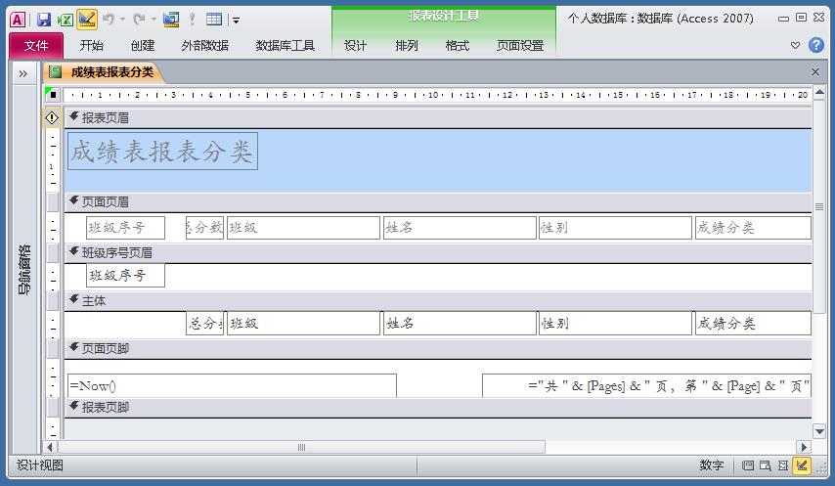
Task: Click the 数字 status bar indicator
Action: [712, 465]
